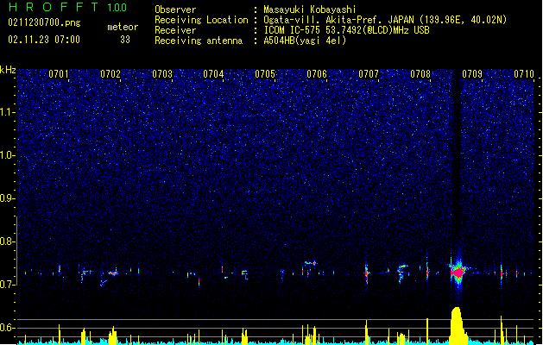Viewport: 543px width, 345px height.
Task: Click the A504HB(yagi 4el) antenna text
Action: 305,41
